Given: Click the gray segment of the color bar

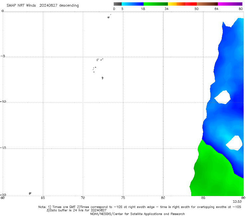Looking at the screenshot, I should (117, 4).
